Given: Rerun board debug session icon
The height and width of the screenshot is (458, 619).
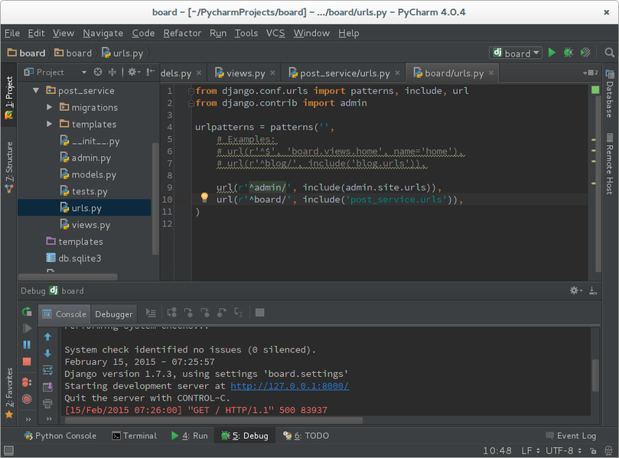Looking at the screenshot, I should 27,312.
